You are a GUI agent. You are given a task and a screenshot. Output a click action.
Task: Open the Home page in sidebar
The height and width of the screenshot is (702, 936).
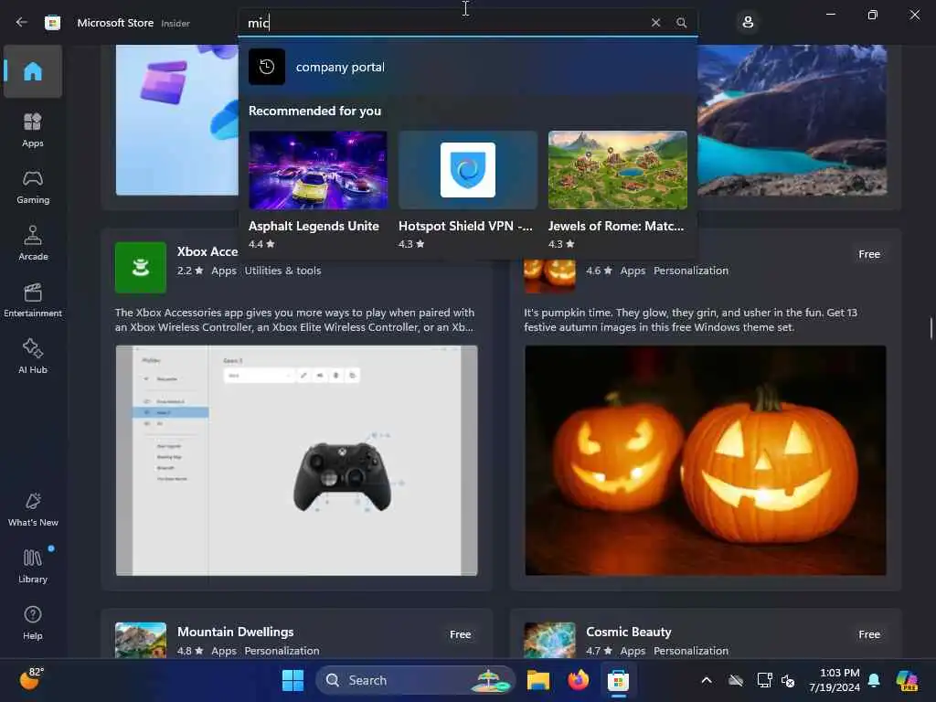(33, 71)
